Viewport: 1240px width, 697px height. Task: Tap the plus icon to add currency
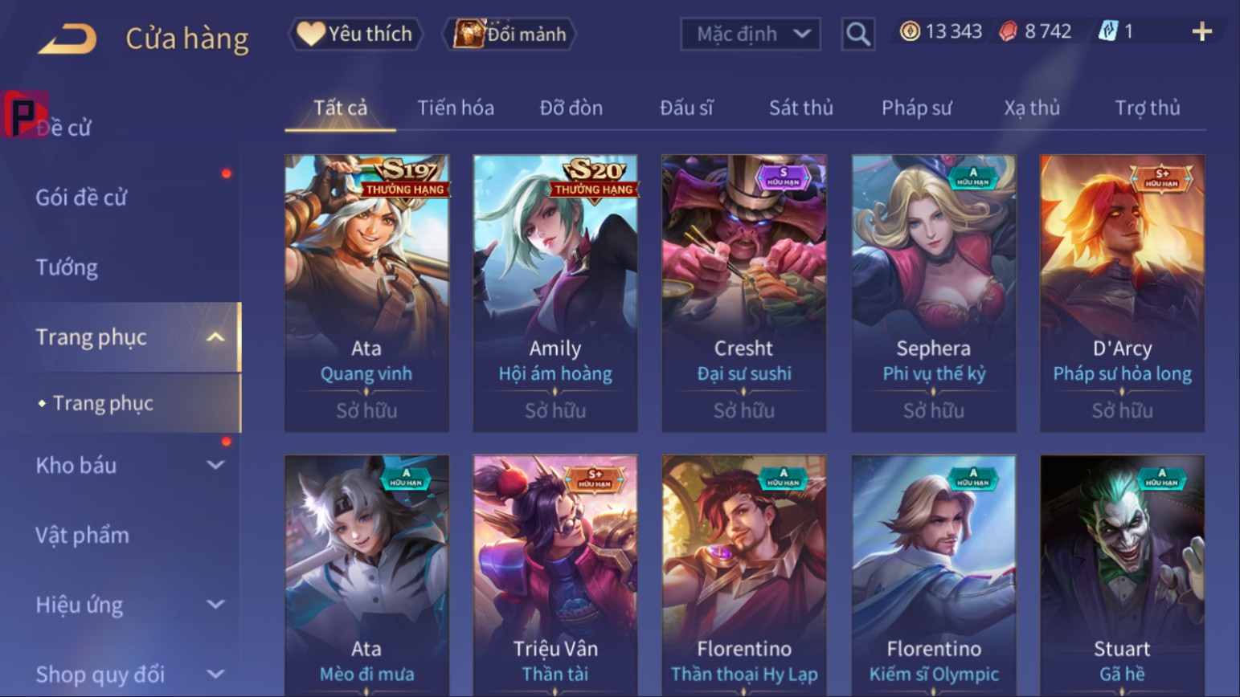pyautogui.click(x=1201, y=31)
